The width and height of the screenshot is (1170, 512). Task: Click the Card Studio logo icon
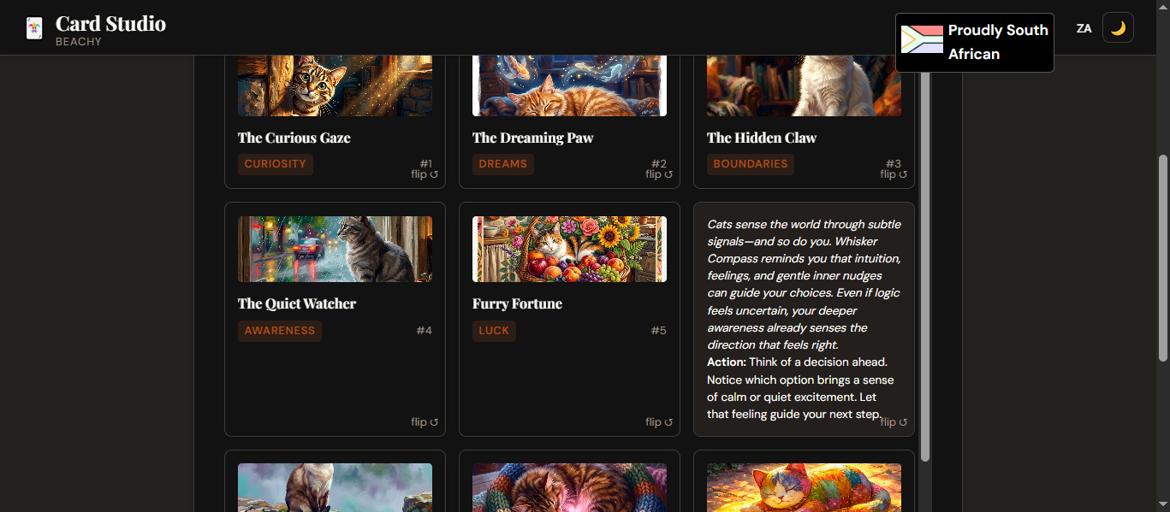tap(34, 28)
